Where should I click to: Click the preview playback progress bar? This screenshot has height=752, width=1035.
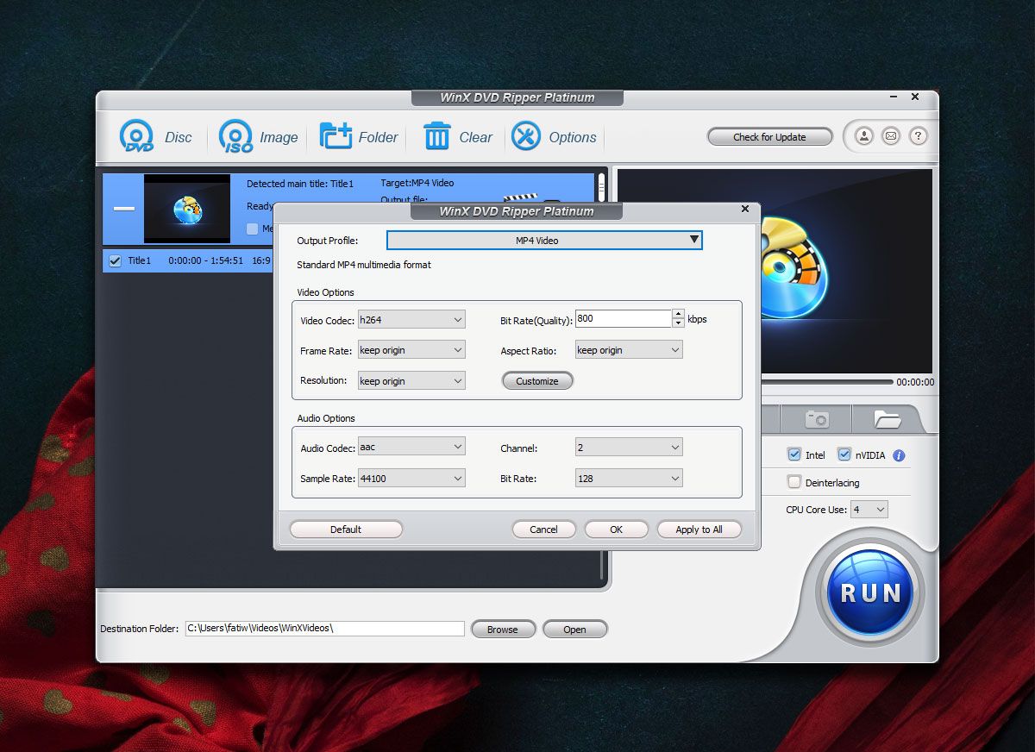[x=825, y=381]
